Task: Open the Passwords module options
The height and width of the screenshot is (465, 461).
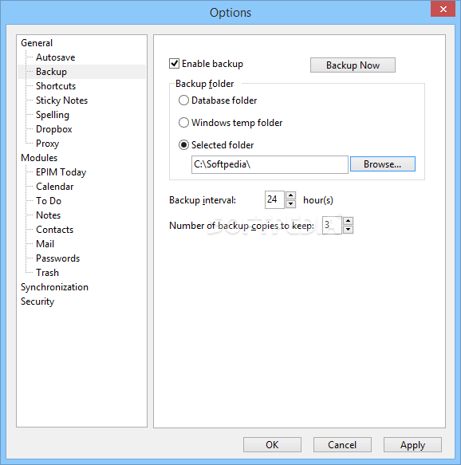Action: [x=57, y=258]
